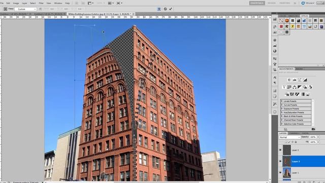The image size is (325, 183).
Task: Select the Design workspace
Action: pos(272,3)
